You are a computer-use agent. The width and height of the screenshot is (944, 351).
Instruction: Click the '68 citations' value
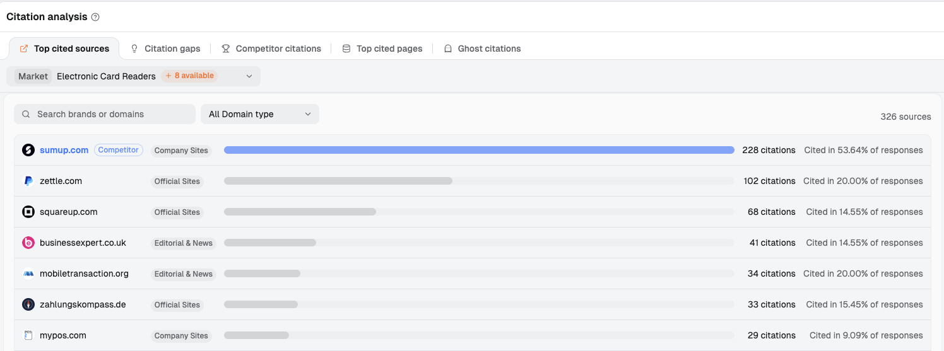point(772,212)
